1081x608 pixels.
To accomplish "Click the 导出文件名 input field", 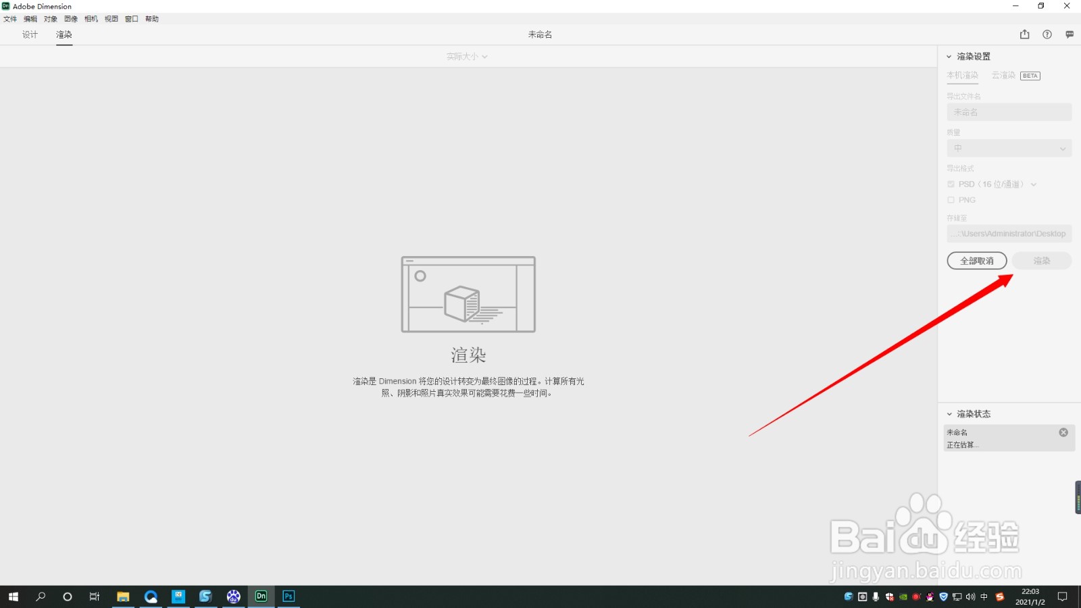I will (1009, 112).
